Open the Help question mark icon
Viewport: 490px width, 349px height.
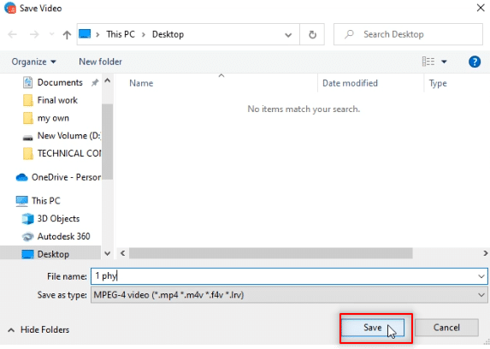pyautogui.click(x=475, y=62)
